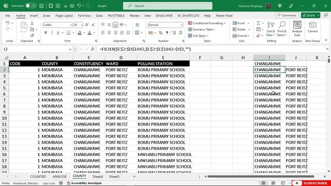The height and width of the screenshot is (186, 331).
Task: Open Conditional Formatting dropdown
Action: (207, 23)
